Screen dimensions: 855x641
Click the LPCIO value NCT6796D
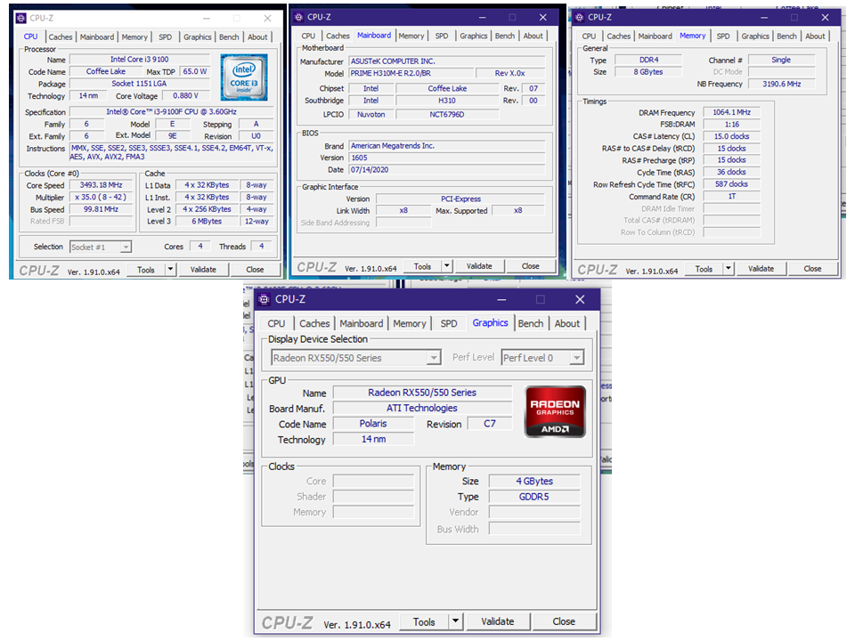point(447,115)
